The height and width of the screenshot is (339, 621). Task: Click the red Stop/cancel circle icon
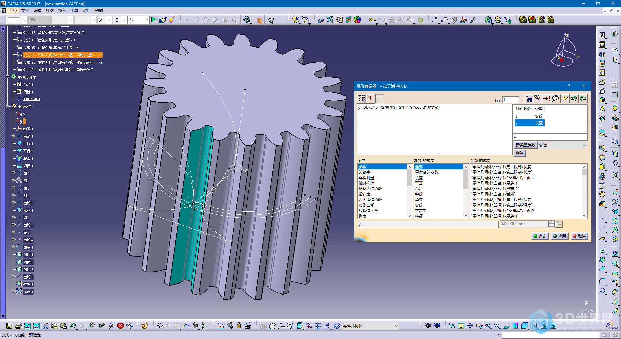121,326
